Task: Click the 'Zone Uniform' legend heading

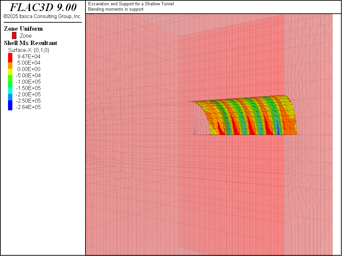Action: point(23,29)
